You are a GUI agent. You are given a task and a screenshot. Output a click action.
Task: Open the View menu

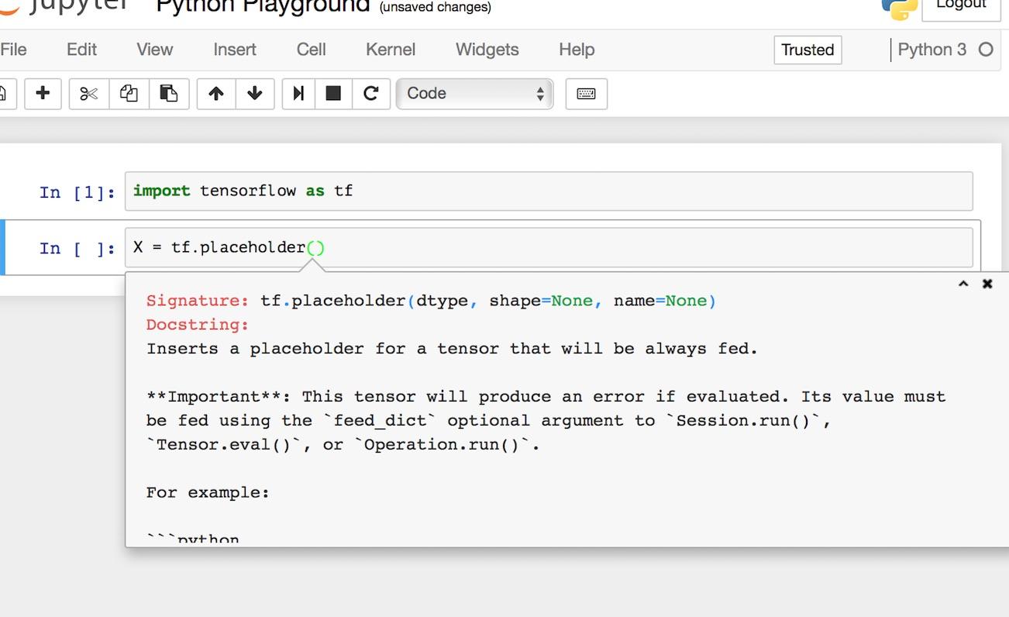(x=154, y=50)
